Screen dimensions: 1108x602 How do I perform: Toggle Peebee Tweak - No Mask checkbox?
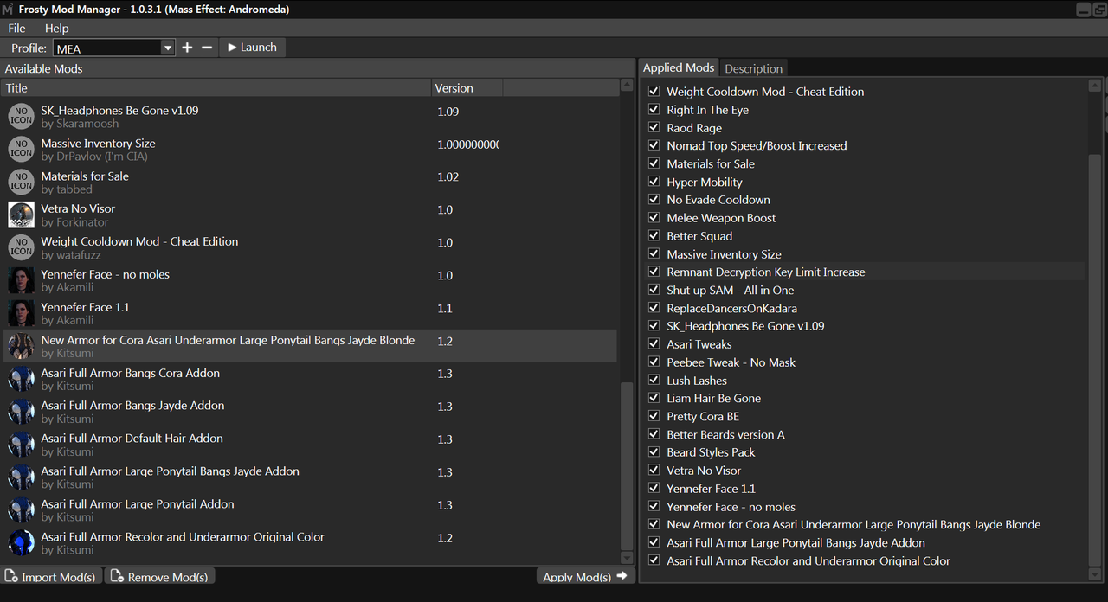[x=654, y=362]
